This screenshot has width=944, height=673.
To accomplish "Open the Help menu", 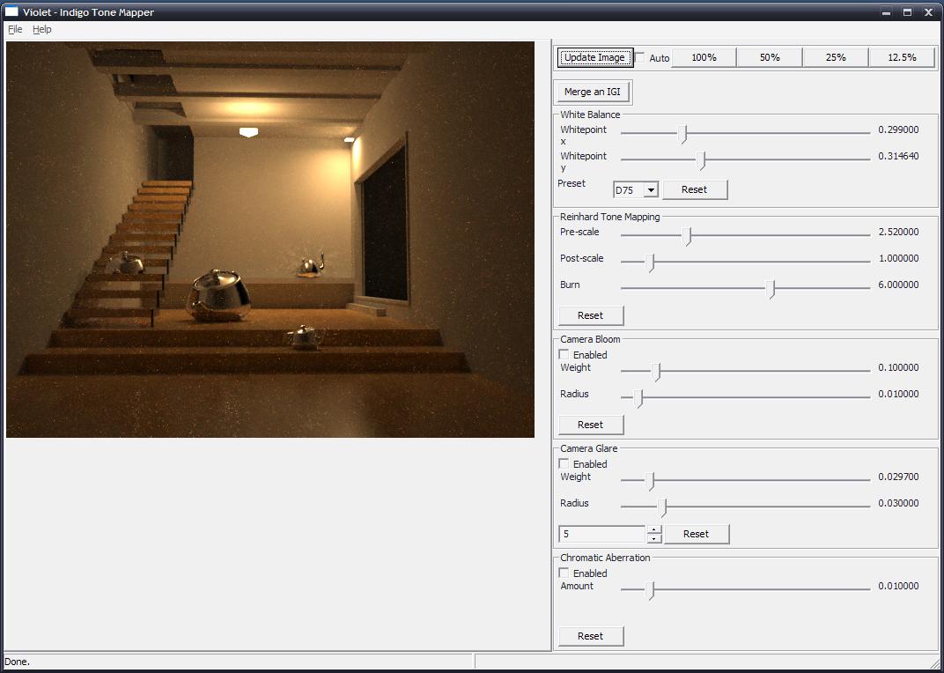I will 42,29.
